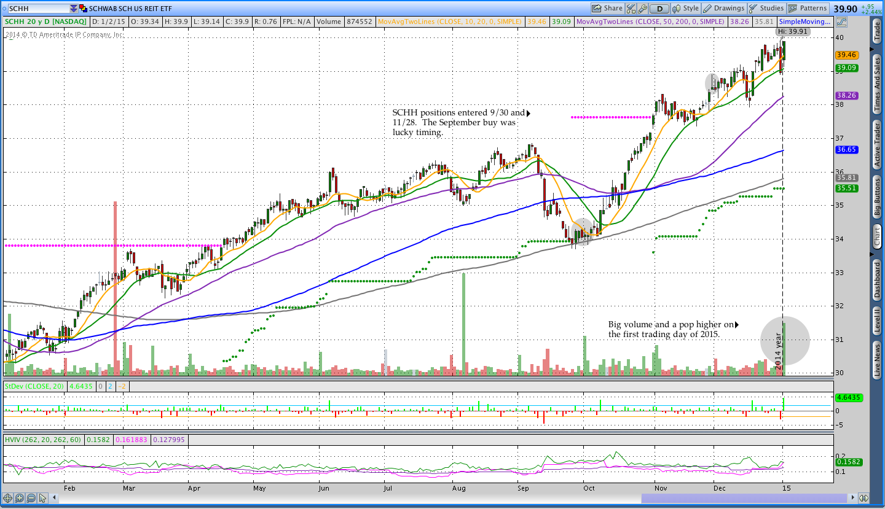
Task: Open the Big Buttons side tab
Action: click(x=877, y=196)
